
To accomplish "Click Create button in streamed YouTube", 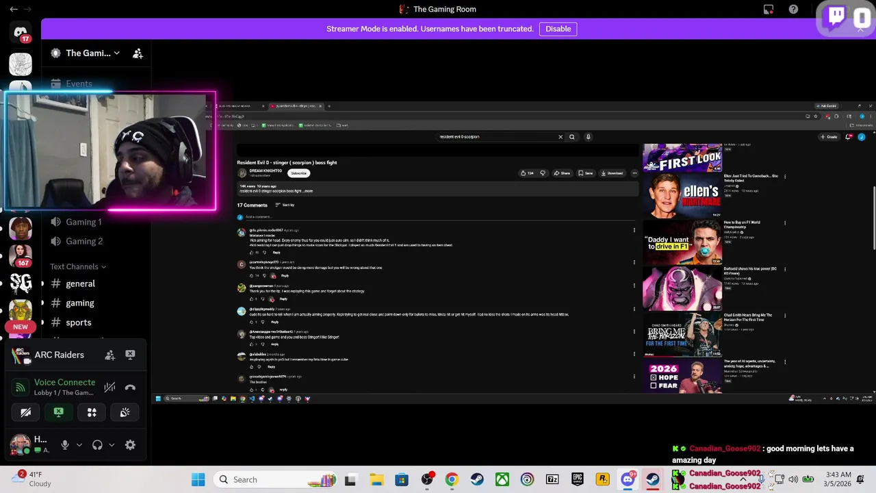I will point(829,136).
